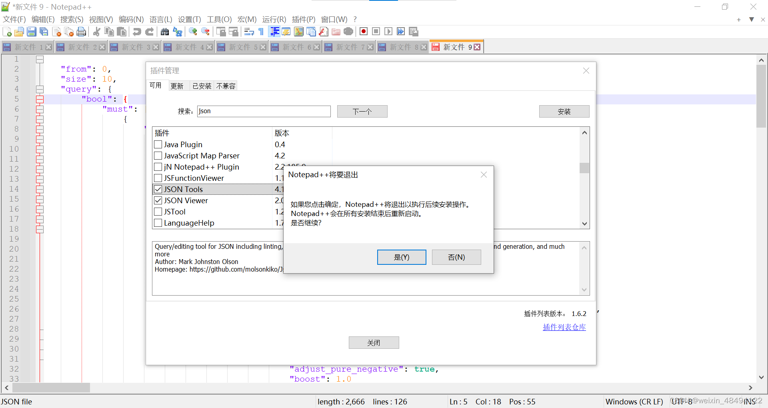This screenshot has width=768, height=408.
Task: Click the editor horizontal scrollbar thumb
Action: [51, 388]
